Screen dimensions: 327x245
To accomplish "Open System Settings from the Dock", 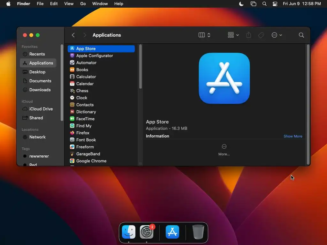I will 147,232.
